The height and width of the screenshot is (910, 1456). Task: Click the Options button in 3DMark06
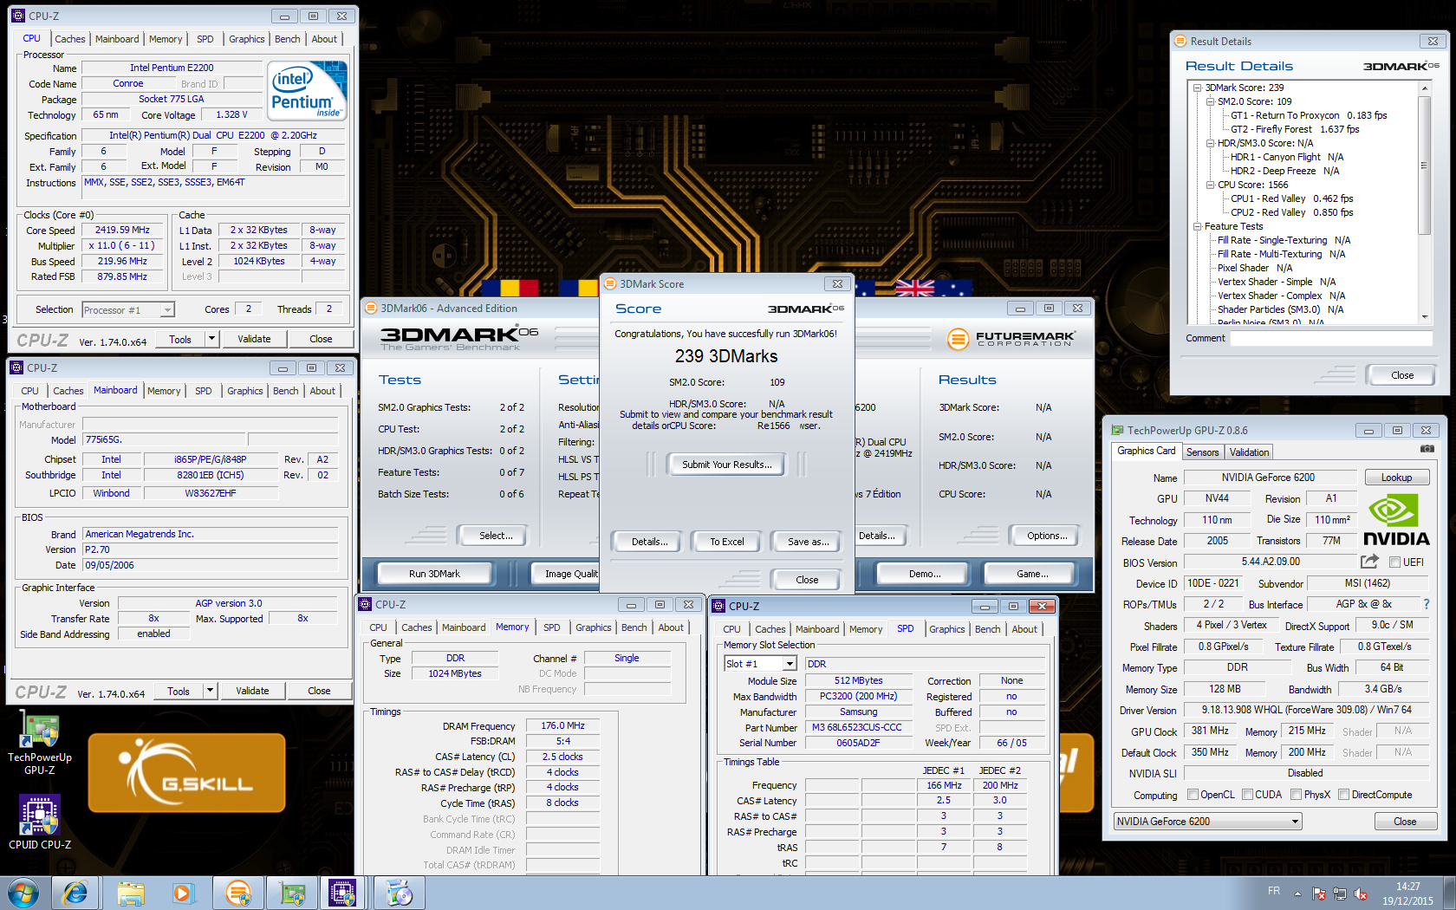(1047, 536)
